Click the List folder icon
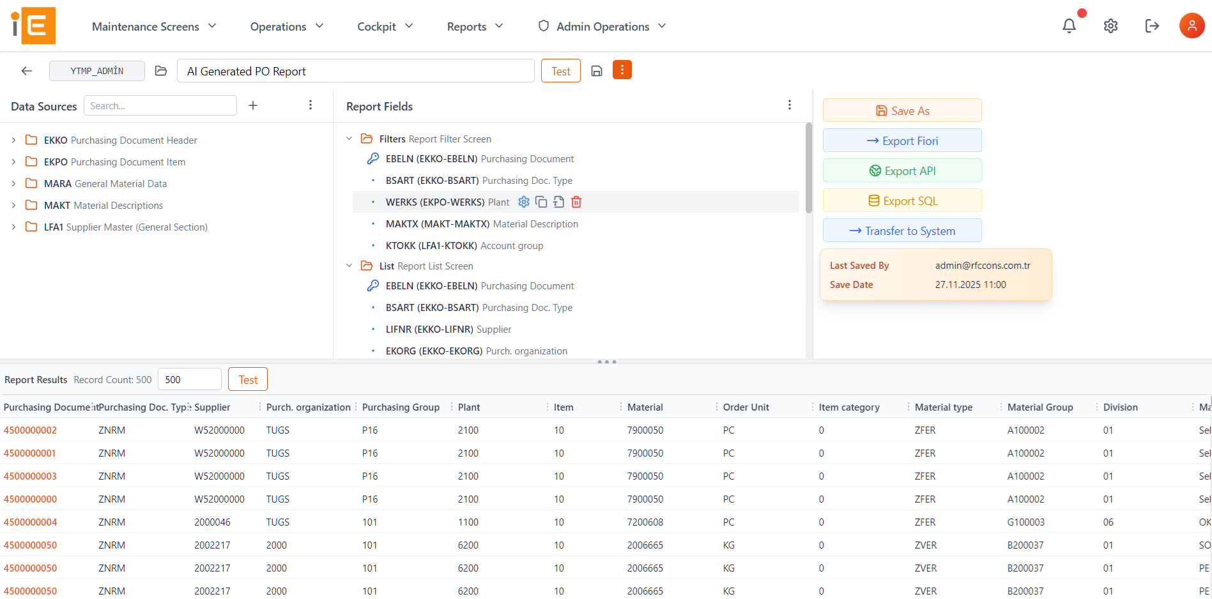This screenshot has width=1212, height=599. [367, 266]
